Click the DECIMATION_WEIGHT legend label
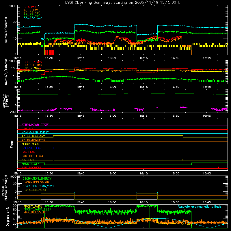 point(37,182)
